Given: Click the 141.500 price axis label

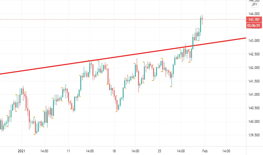Looking at the screenshot, I should pos(254,81).
